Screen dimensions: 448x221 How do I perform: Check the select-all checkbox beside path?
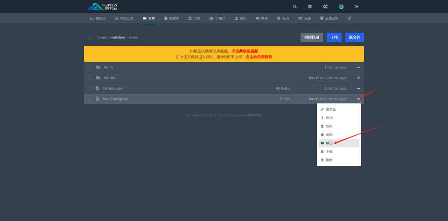[90, 37]
